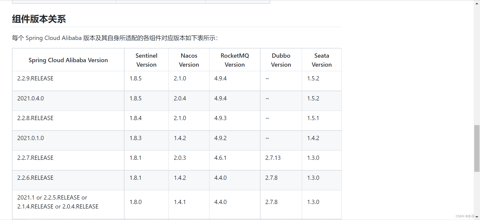Click Nacos 1.4.1 in the 2021.1 row
This screenshot has width=480, height=220.
pos(180,202)
